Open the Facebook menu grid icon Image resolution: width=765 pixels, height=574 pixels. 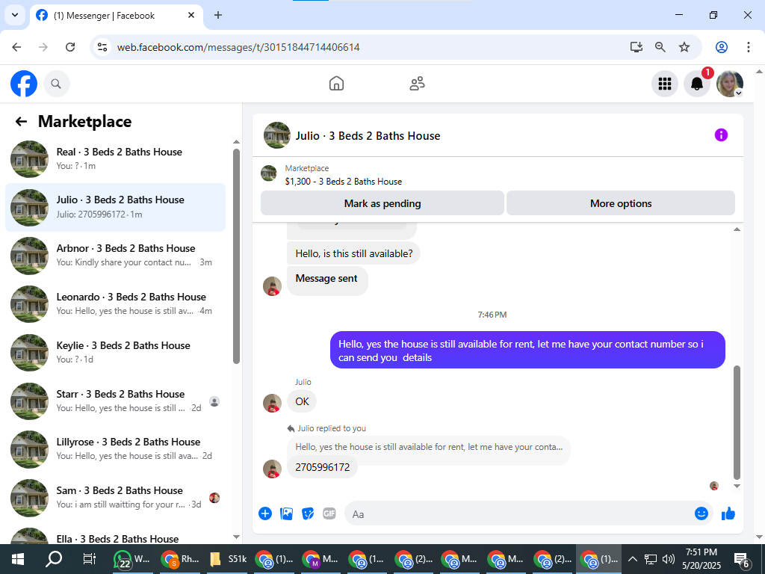click(664, 84)
